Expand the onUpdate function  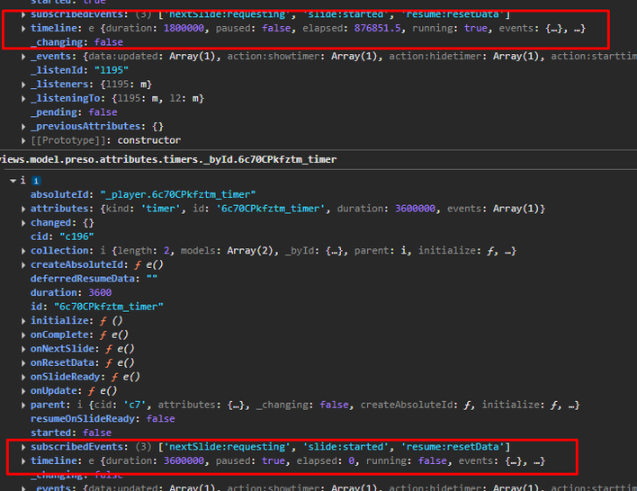23,391
